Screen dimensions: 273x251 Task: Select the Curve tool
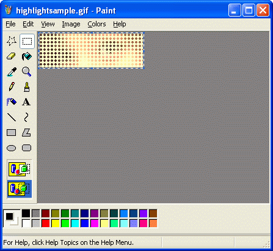pos(27,117)
